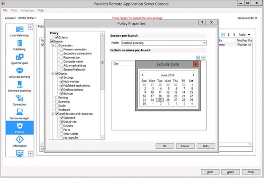Enable the Session Prelaunch checkbox

pos(62,69)
